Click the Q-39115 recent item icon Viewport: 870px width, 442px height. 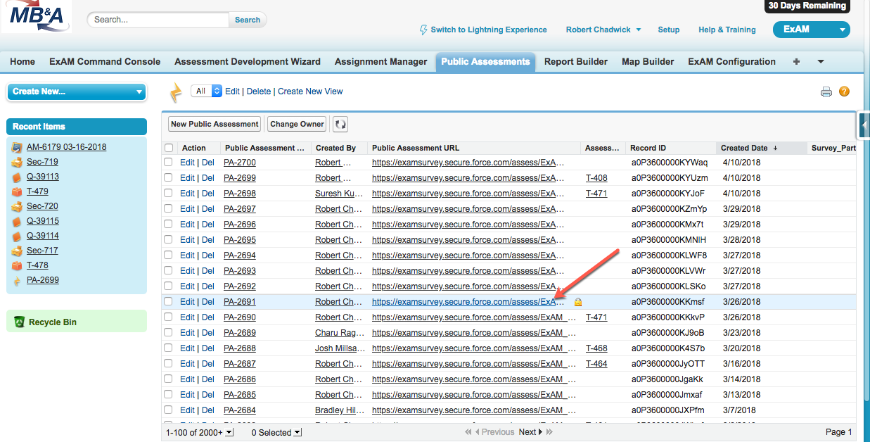tap(17, 222)
